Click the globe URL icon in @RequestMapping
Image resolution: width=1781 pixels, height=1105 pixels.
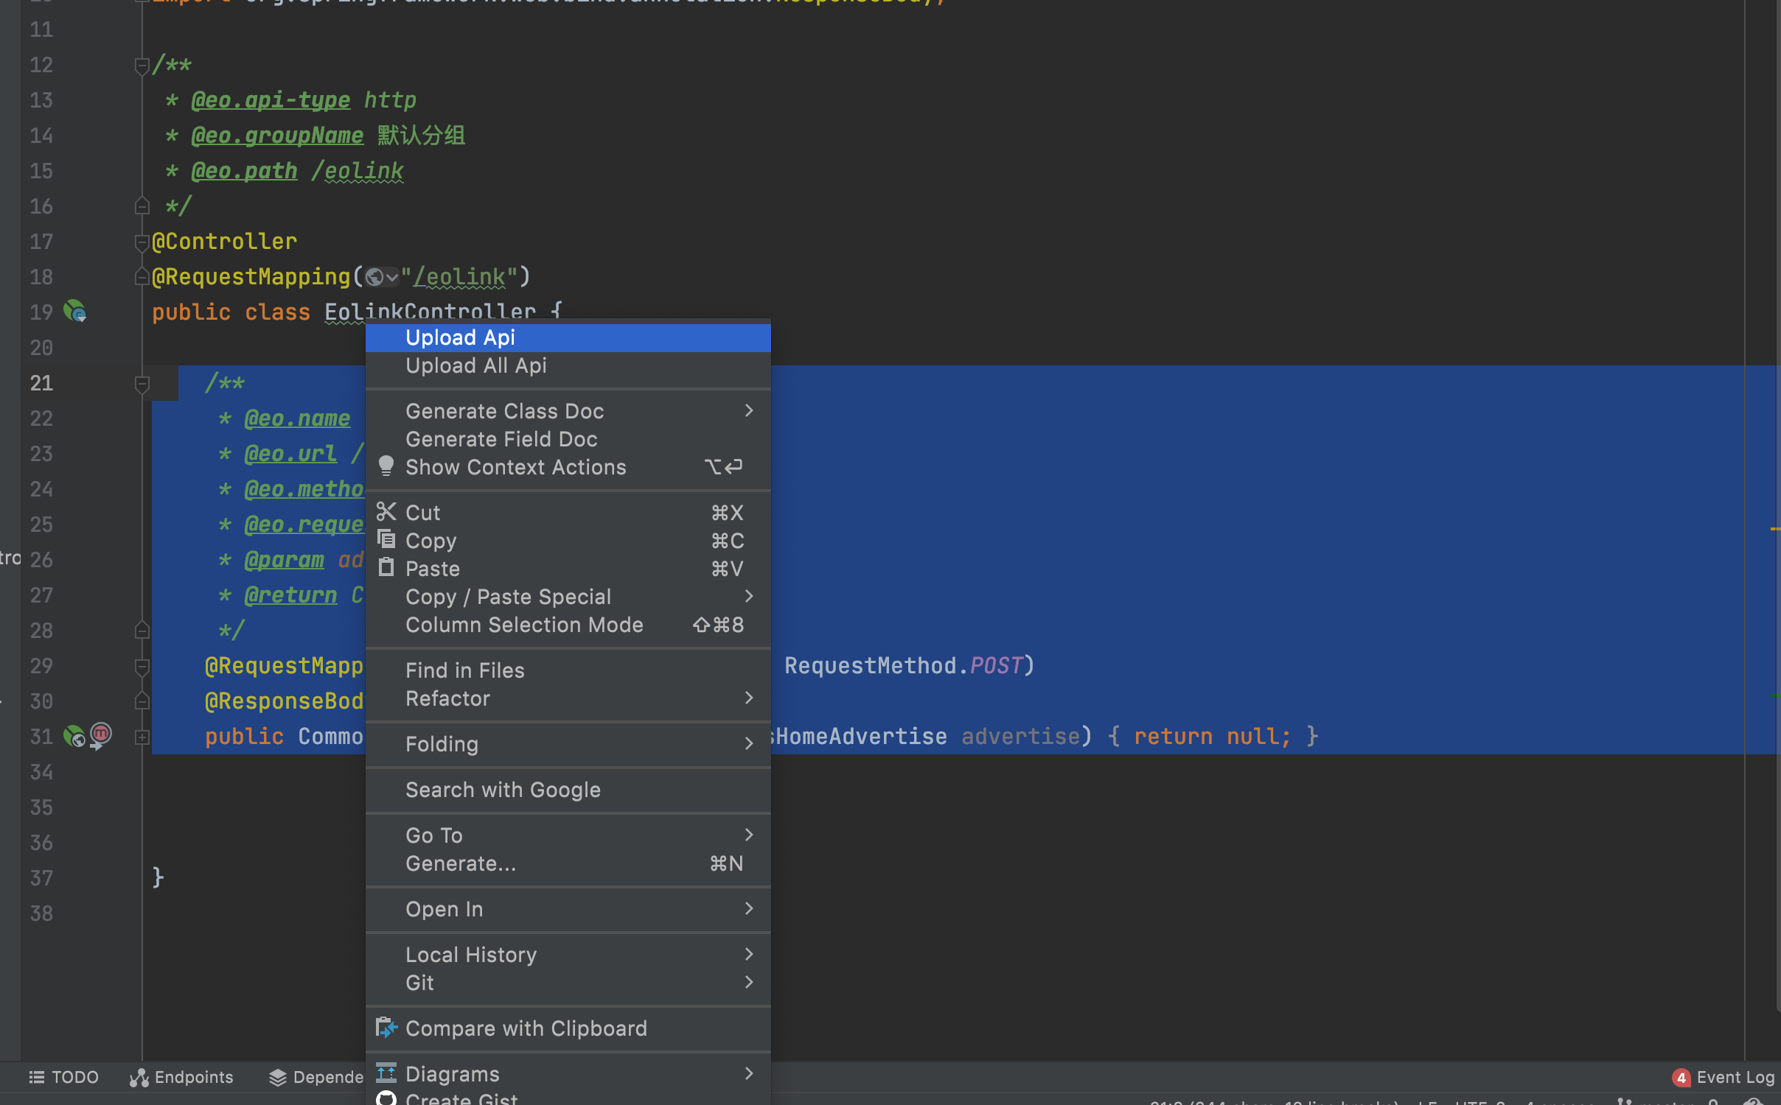point(374,277)
